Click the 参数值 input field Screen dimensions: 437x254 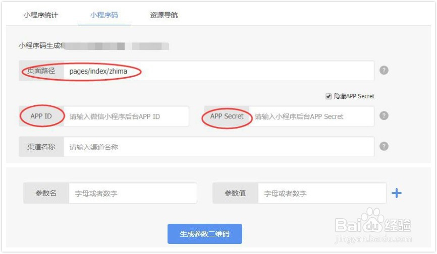(322, 193)
